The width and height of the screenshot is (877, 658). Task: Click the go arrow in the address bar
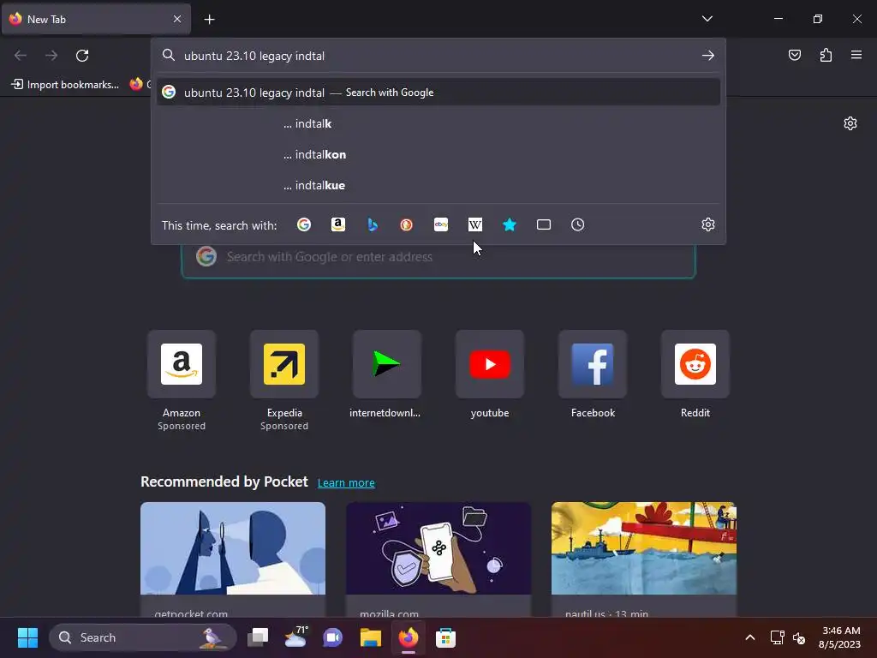click(x=708, y=56)
